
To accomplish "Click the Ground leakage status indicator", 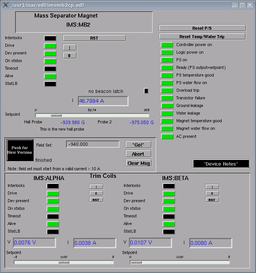I will tap(167, 106).
